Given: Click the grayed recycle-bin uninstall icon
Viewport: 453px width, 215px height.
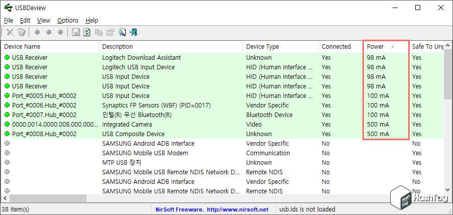Looking at the screenshot, I should 22,32.
